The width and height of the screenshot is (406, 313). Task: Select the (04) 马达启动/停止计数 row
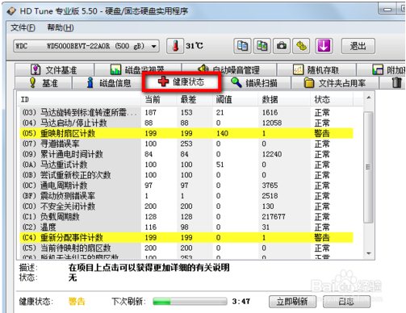186,123
